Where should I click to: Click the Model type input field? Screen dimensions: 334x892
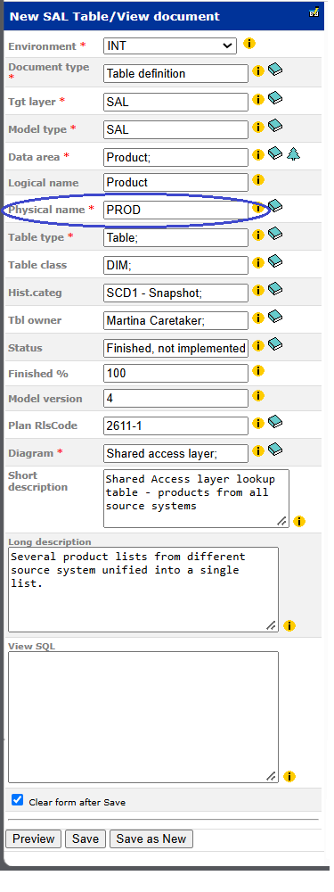pyautogui.click(x=175, y=129)
